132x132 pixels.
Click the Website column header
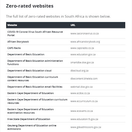12,25
